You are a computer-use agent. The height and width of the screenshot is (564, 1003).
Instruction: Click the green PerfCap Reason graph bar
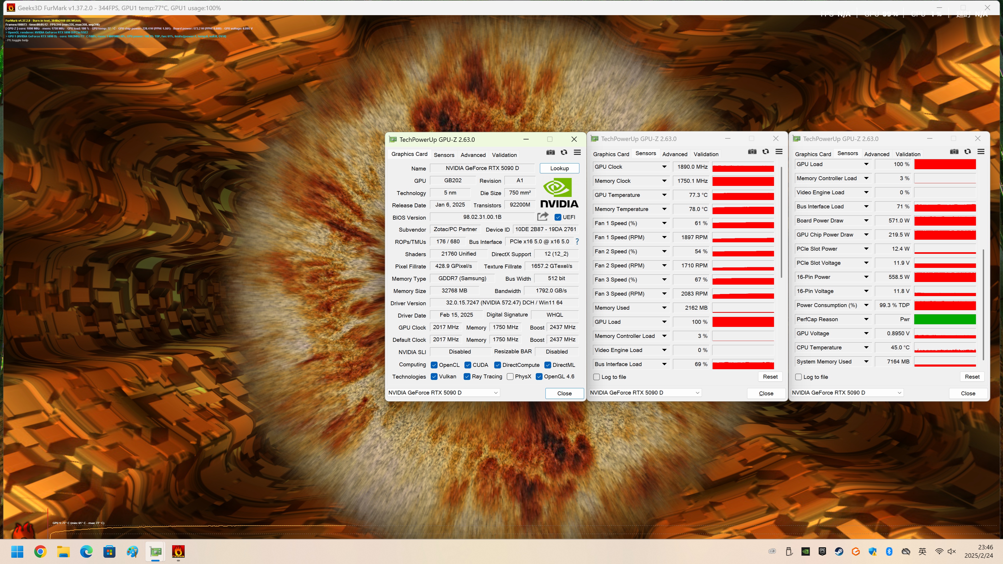coord(945,319)
